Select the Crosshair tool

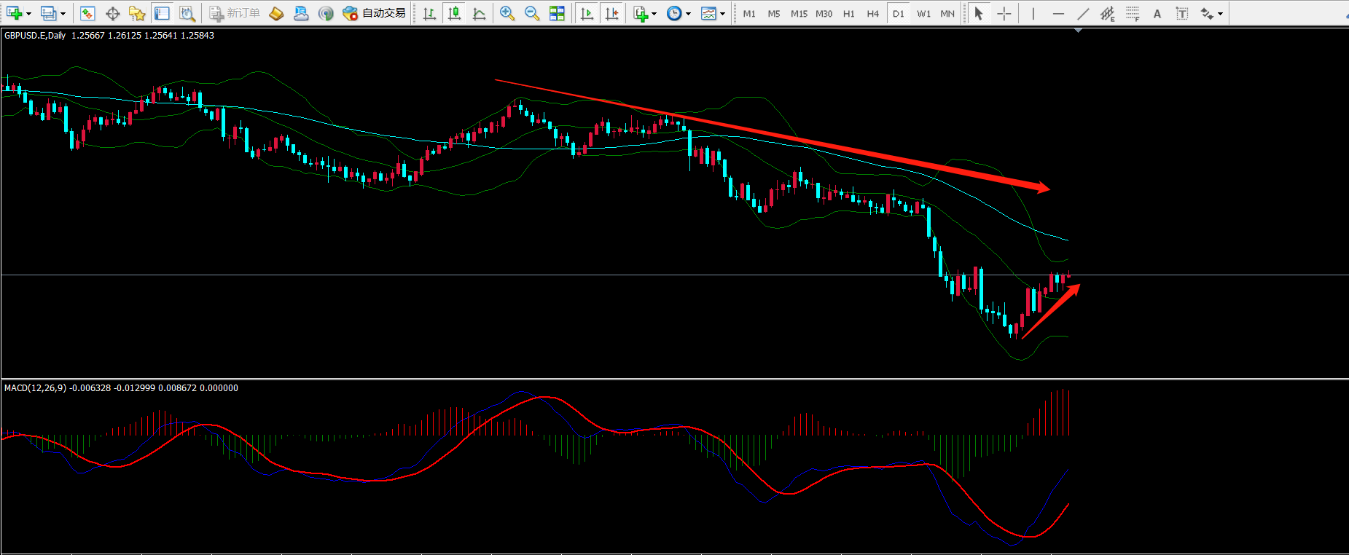pos(1004,13)
